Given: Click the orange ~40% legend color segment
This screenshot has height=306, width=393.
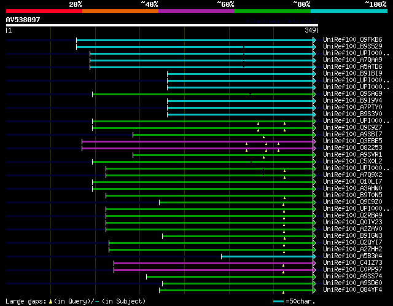Looking at the screenshot, I should click(x=120, y=11).
